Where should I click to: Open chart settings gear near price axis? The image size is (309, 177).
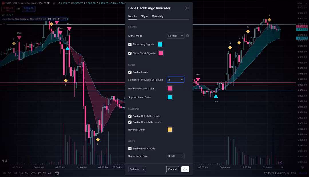303,168
